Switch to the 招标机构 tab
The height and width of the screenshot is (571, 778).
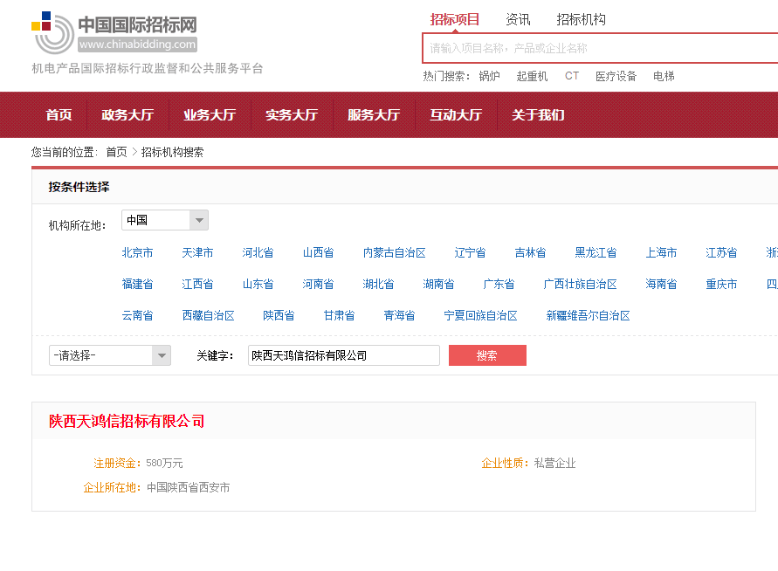tap(581, 18)
